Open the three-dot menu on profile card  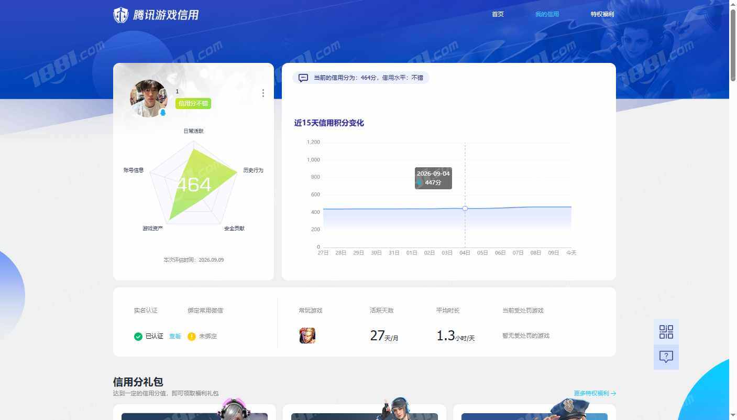coord(263,93)
